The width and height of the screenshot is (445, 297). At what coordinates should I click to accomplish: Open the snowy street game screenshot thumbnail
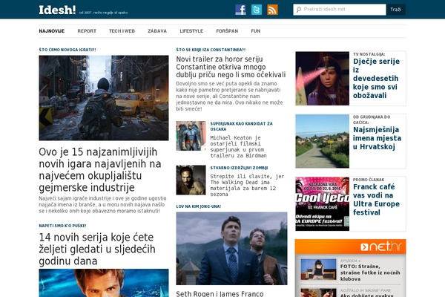pos(104,98)
